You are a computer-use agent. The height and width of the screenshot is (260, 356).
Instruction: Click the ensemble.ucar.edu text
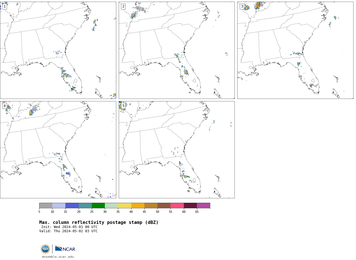coord(58,257)
